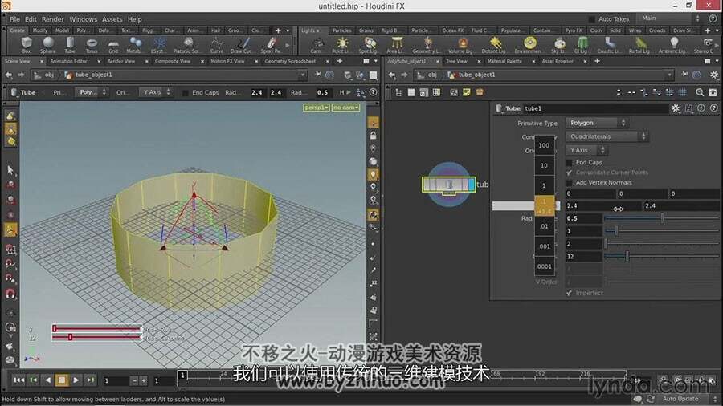Add a Geometry Light

427,45
